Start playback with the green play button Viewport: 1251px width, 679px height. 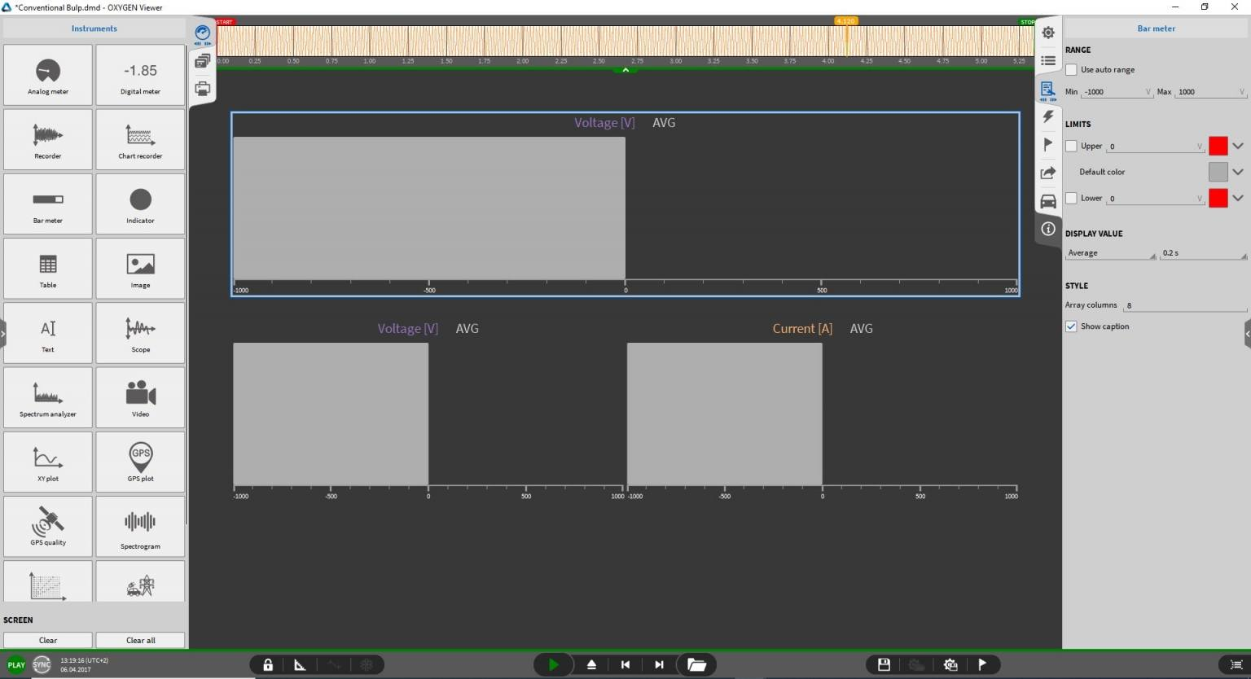(554, 664)
